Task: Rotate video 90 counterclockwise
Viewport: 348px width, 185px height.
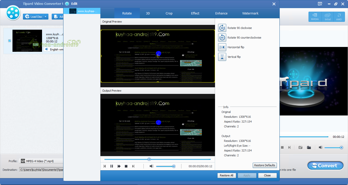Action: [x=222, y=38]
